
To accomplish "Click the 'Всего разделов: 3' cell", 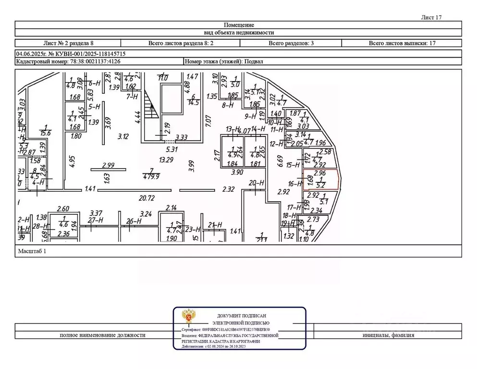I will tap(291, 43).
